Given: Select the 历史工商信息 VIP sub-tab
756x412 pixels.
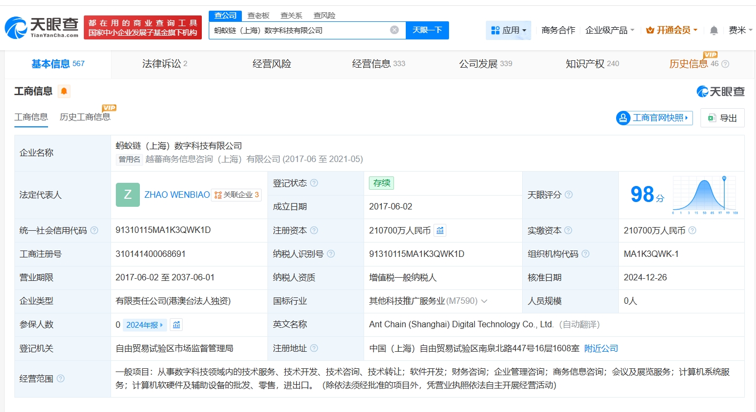Looking at the screenshot, I should pos(85,117).
